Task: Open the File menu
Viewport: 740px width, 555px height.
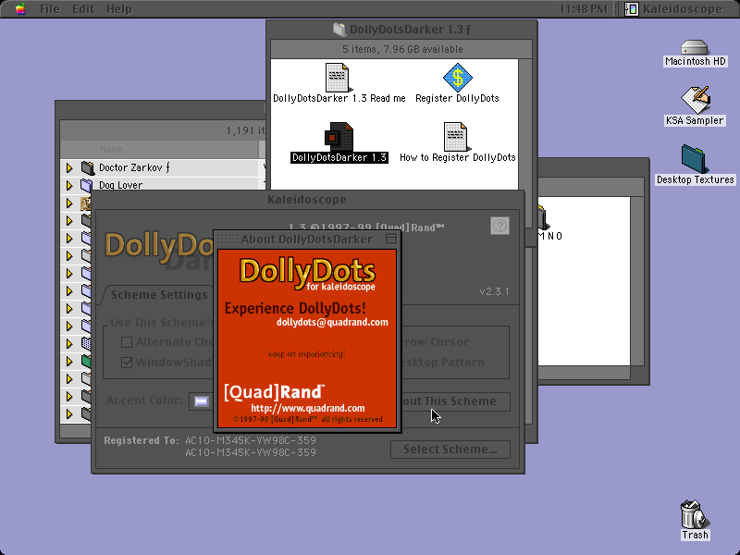Action: [x=50, y=9]
